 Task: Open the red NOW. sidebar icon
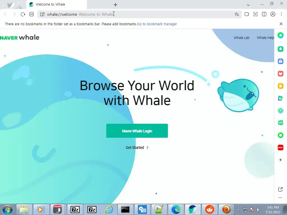pyautogui.click(x=280, y=148)
